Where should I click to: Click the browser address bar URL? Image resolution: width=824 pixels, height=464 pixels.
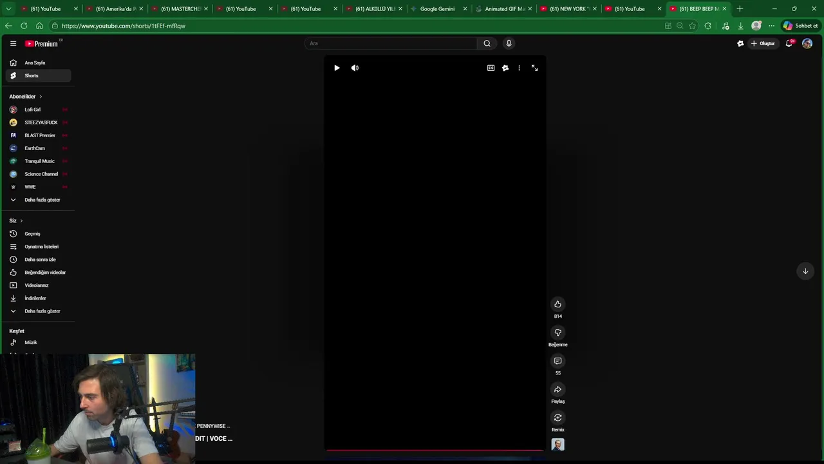point(123,26)
